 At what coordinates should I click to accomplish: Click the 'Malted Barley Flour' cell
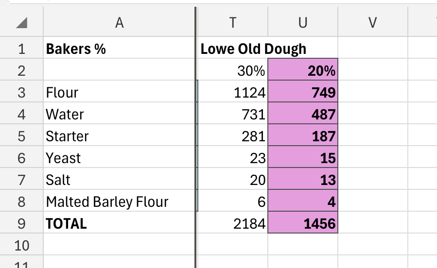coord(119,201)
